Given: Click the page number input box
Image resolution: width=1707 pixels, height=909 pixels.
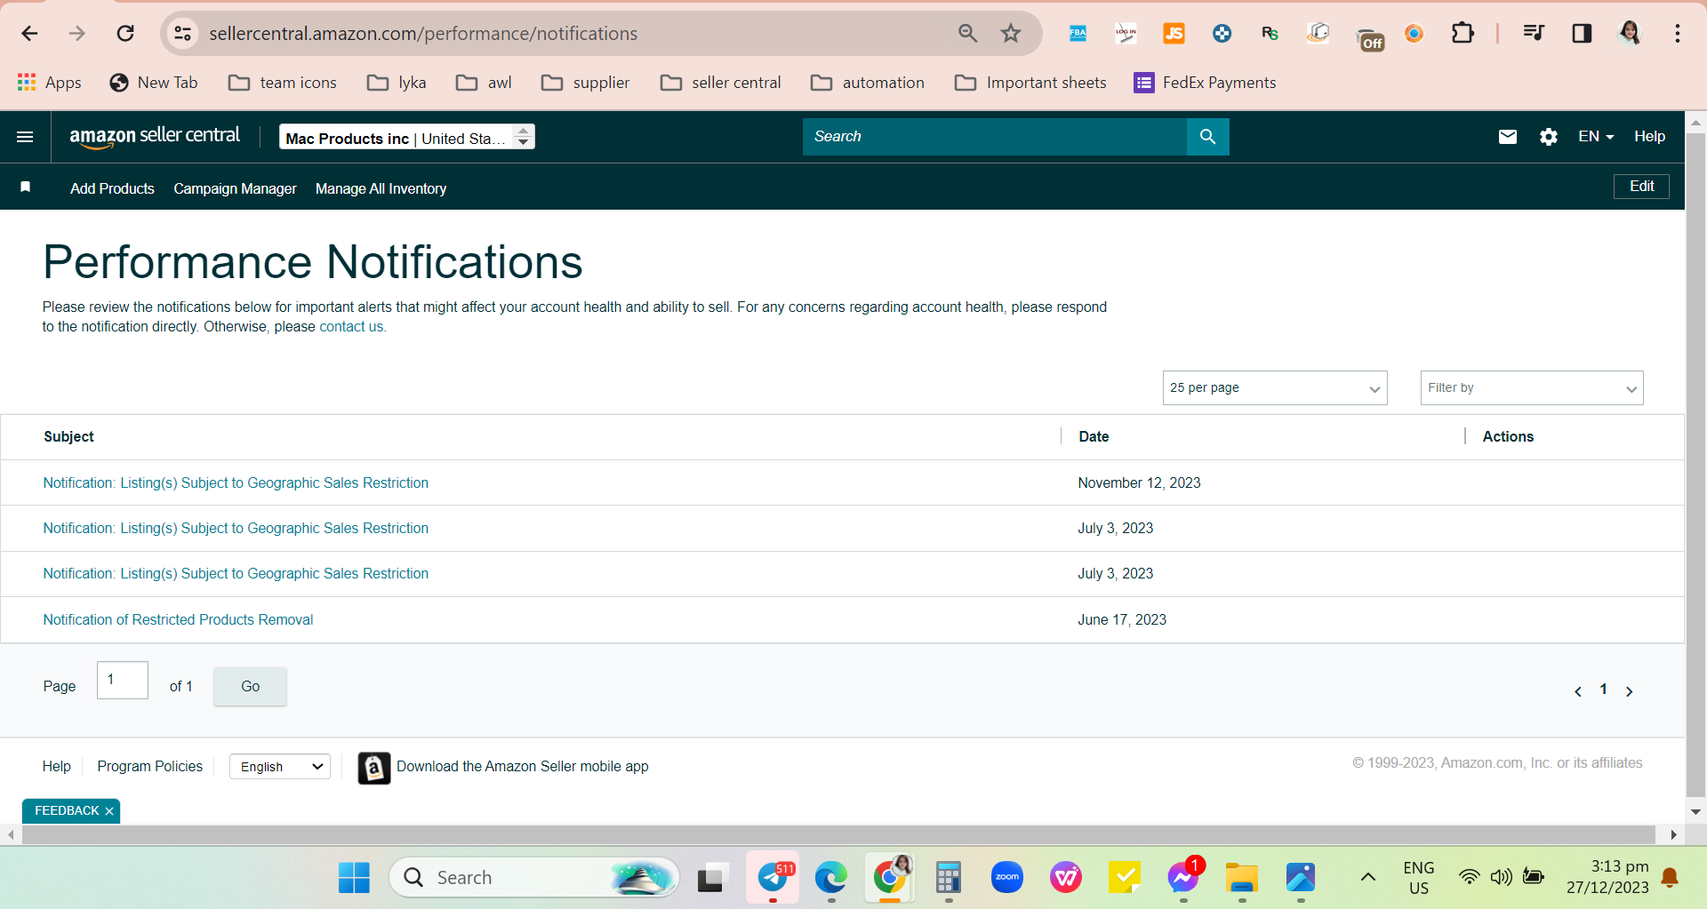Looking at the screenshot, I should pos(122,681).
